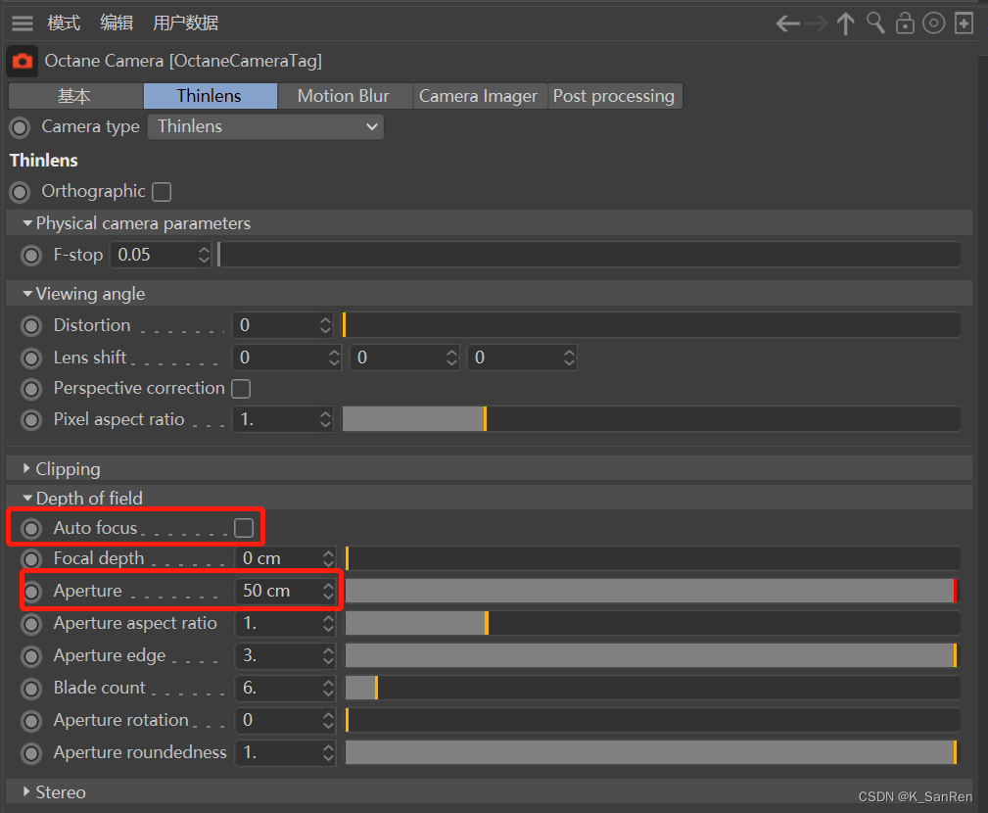Click the Aperture rotation input field
This screenshot has height=813, width=988.
[x=285, y=720]
